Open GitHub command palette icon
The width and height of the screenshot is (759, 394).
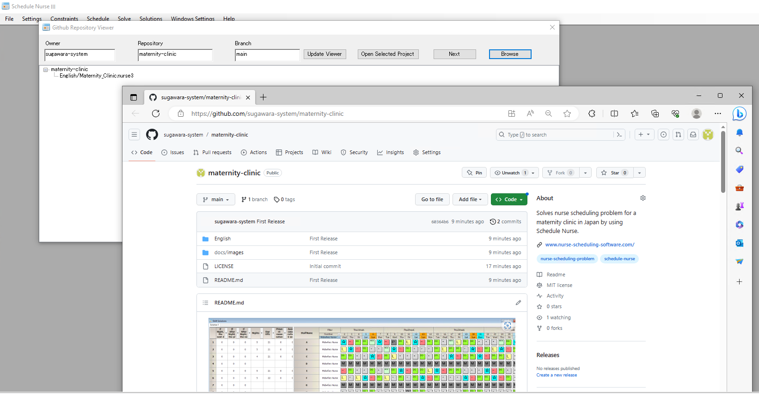[619, 135]
